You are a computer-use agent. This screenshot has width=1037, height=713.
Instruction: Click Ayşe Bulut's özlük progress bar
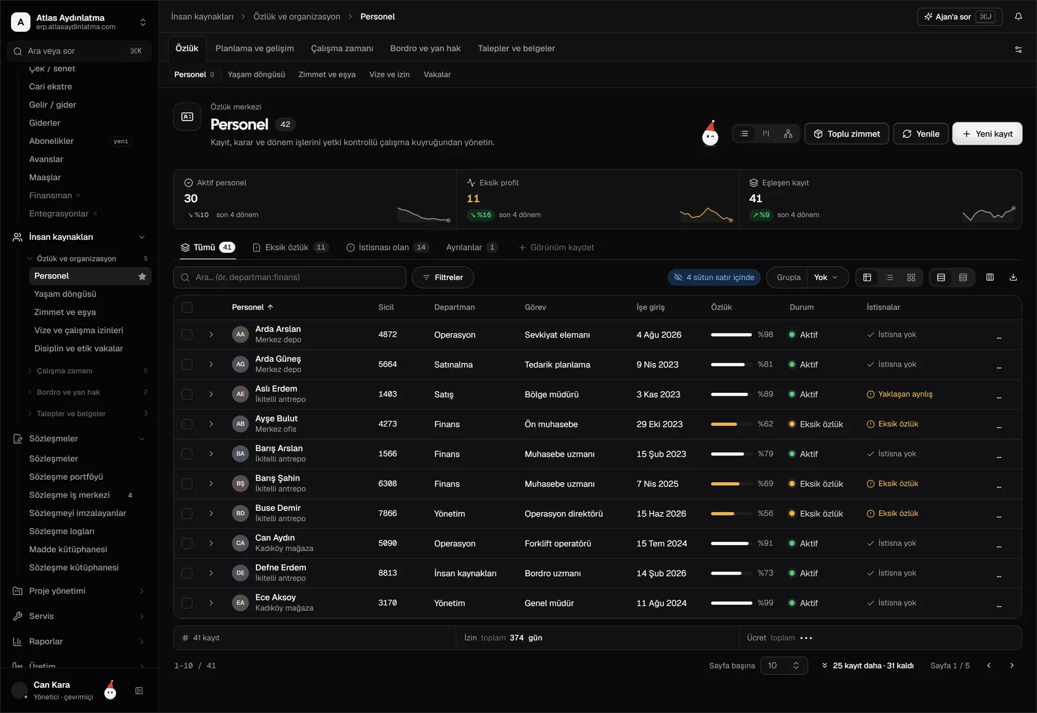click(731, 424)
